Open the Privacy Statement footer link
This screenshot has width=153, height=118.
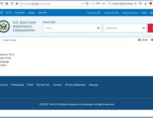click(x=75, y=85)
